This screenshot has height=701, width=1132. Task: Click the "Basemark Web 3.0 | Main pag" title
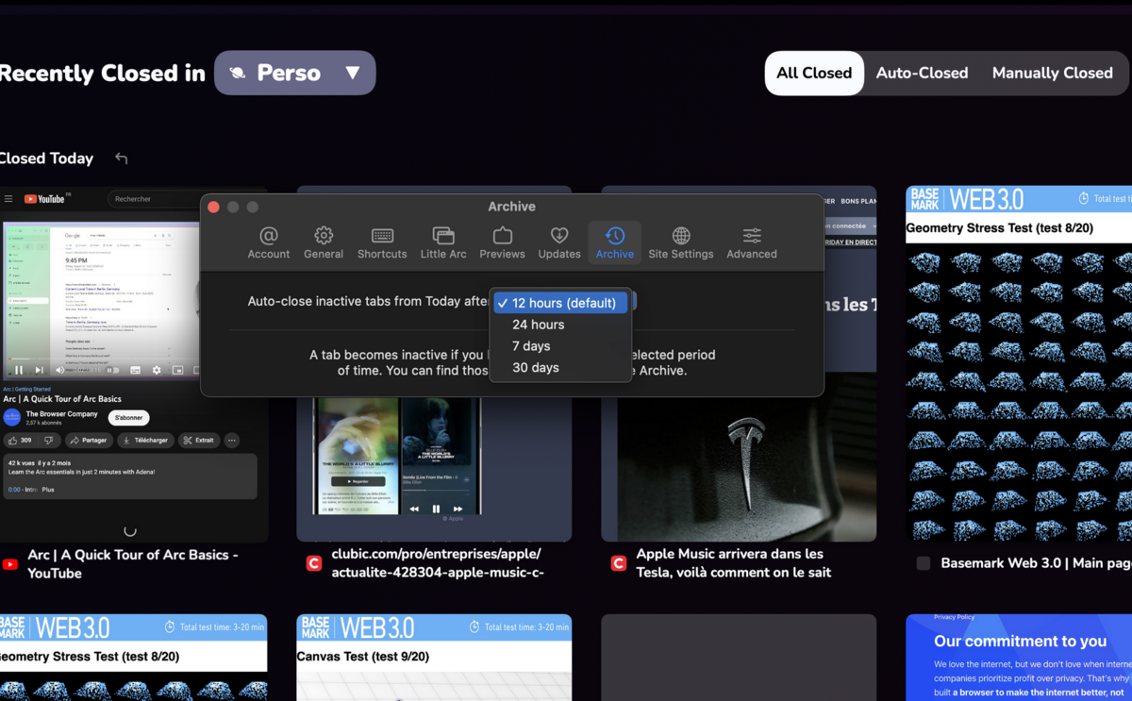(1036, 563)
